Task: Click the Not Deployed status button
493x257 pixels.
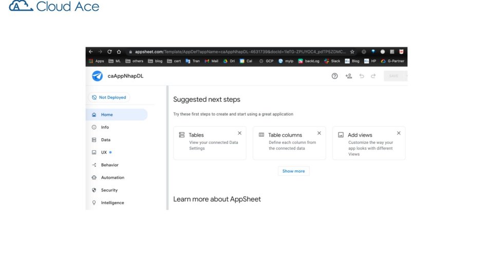Action: 109,98
